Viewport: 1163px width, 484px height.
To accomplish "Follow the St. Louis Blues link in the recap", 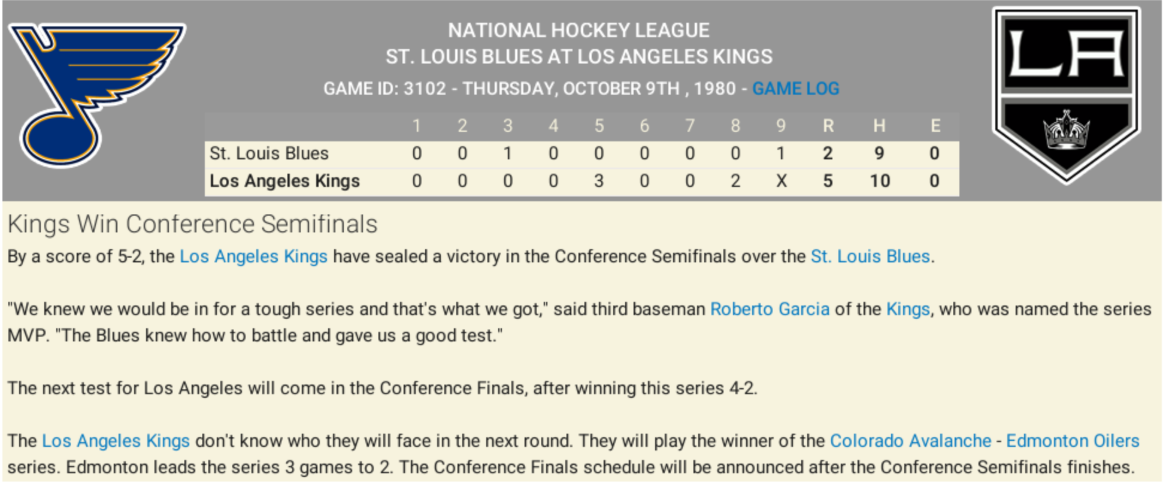I will tap(870, 256).
